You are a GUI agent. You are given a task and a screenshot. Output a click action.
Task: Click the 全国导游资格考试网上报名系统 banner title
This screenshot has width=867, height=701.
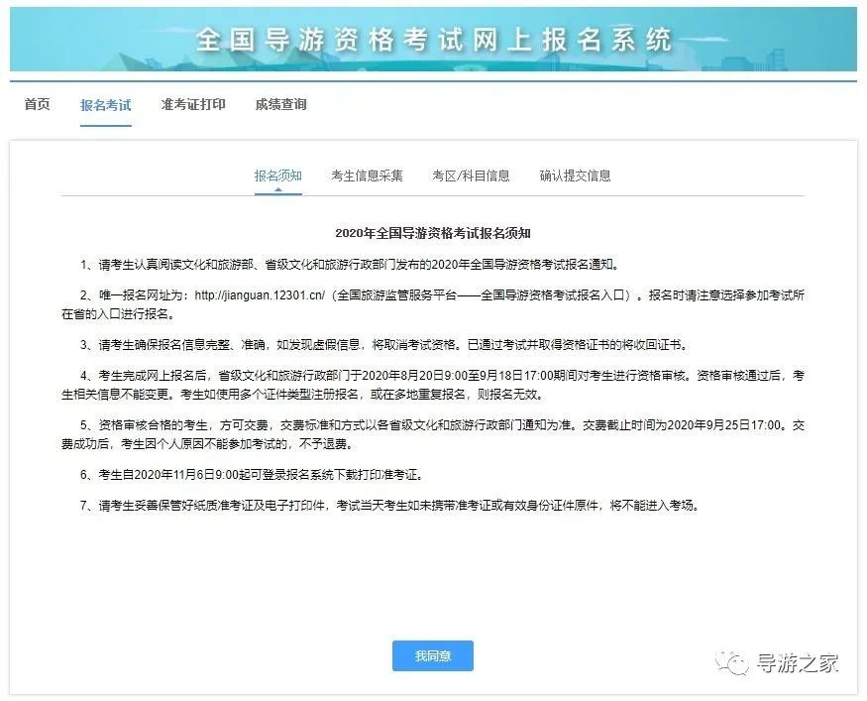coord(433,39)
